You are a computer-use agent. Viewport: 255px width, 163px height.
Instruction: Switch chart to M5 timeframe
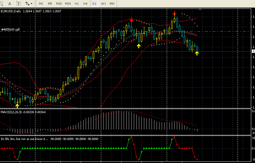coord(50,3)
